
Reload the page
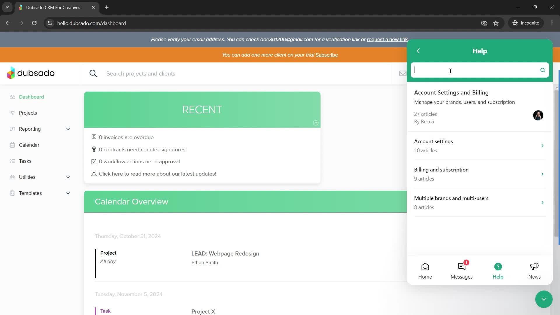click(34, 23)
